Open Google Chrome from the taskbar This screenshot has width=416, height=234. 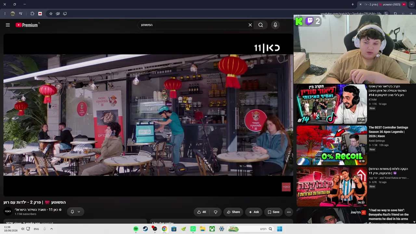click(x=164, y=229)
